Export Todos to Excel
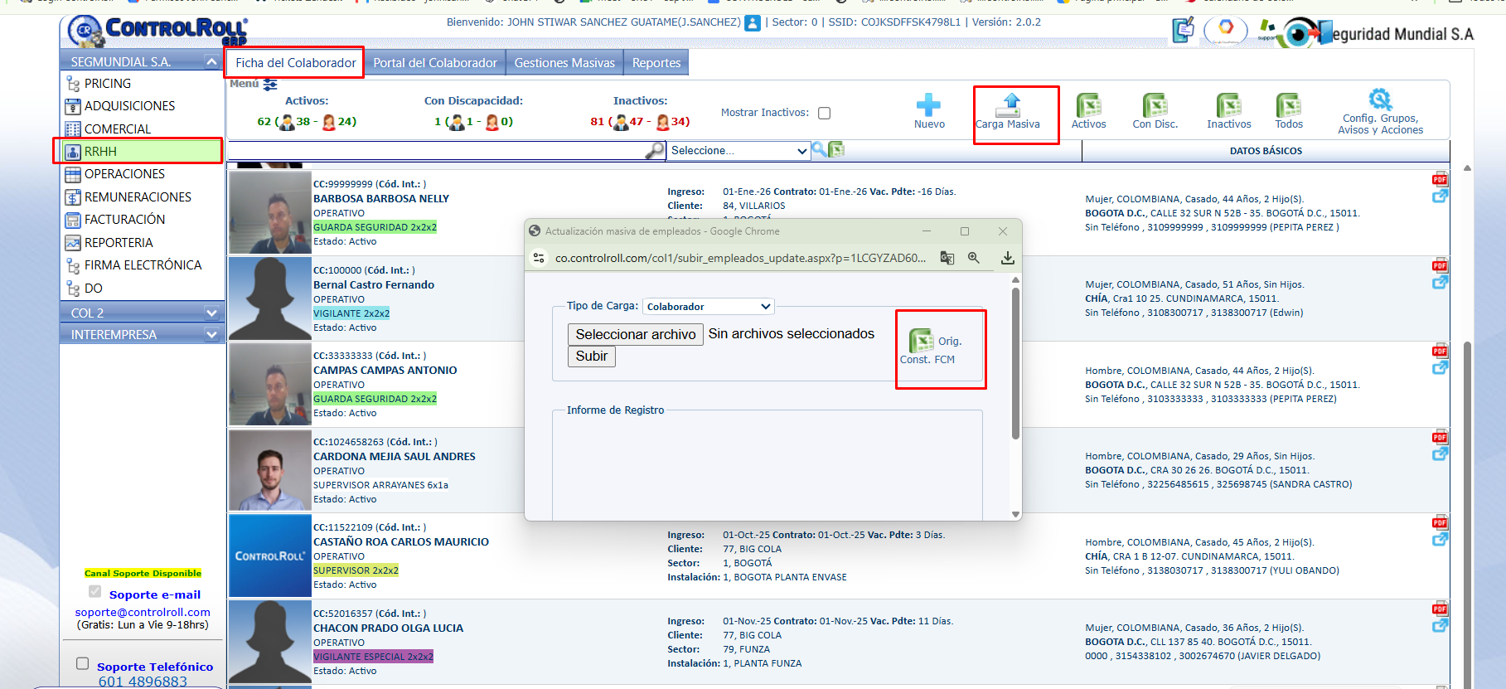The height and width of the screenshot is (689, 1506). tap(1288, 105)
